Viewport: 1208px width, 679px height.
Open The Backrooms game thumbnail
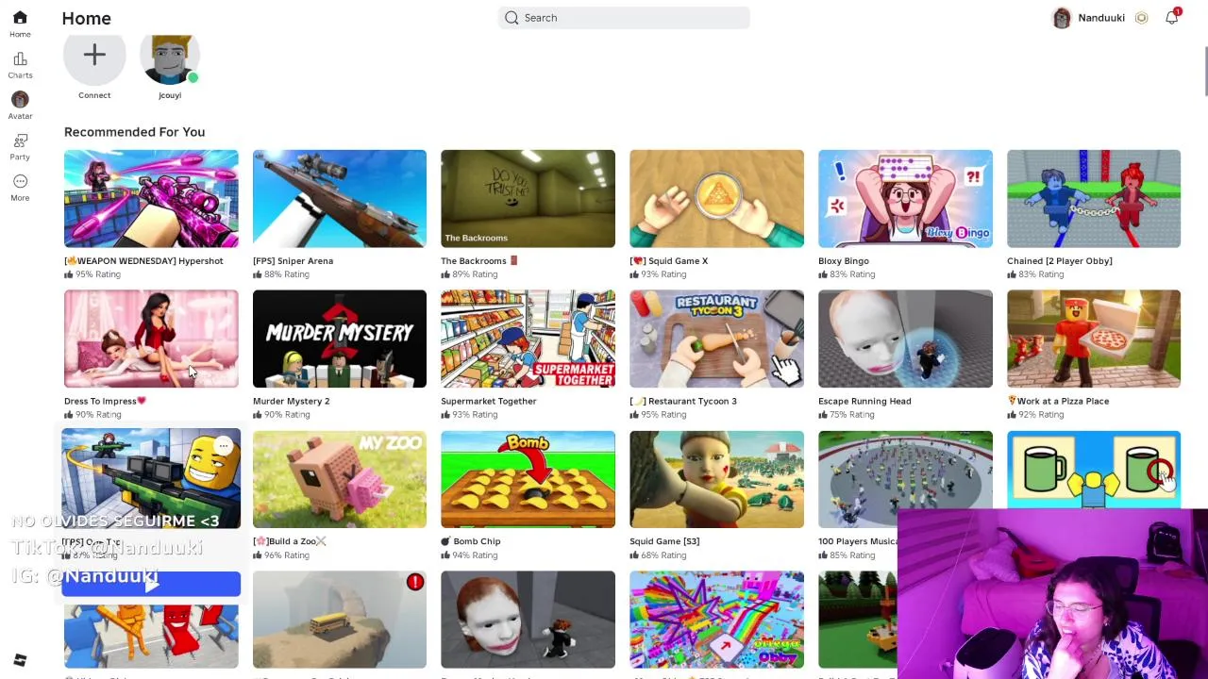(x=528, y=198)
